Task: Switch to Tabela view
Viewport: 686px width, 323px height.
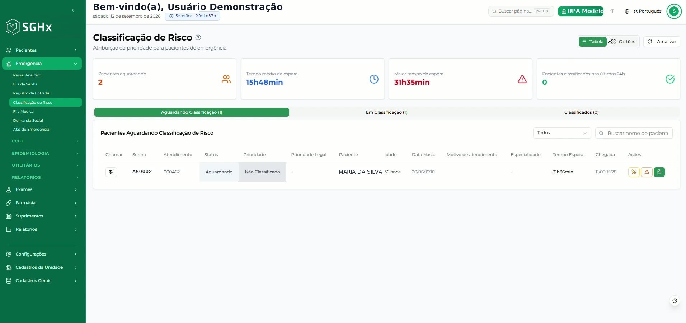Action: click(592, 42)
